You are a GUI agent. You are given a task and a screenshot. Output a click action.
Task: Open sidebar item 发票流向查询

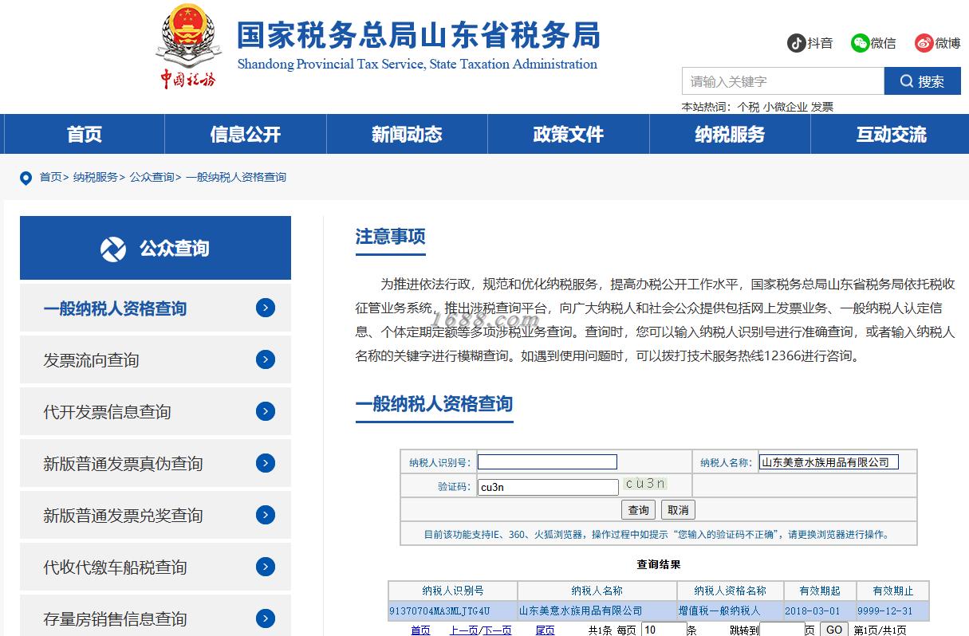(156, 360)
